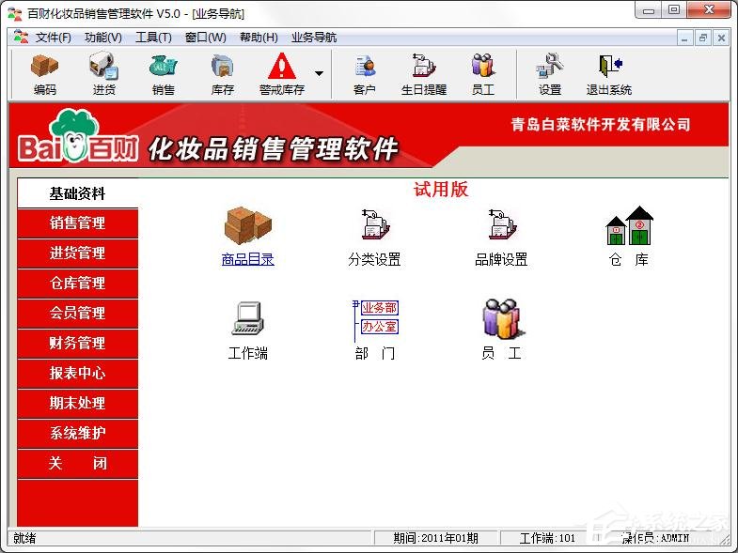Viewport: 738px width, 553px height.
Task: Open the 商品目录 boxes icon
Action: click(248, 225)
